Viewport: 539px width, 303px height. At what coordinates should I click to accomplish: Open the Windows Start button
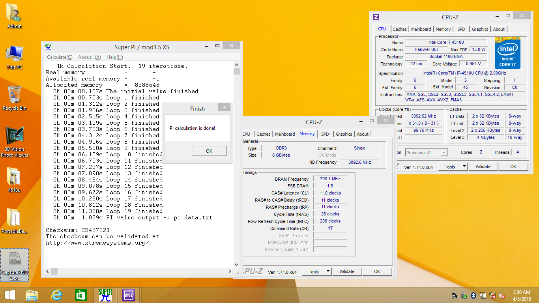[9, 295]
